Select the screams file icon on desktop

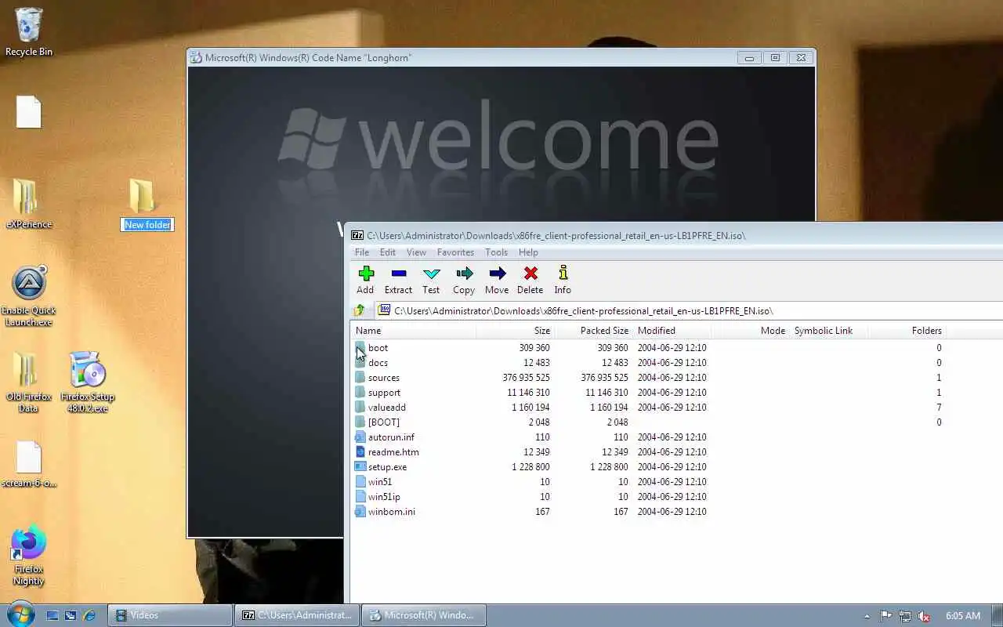29,464
